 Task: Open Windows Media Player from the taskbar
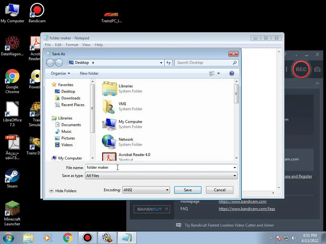tap(47, 238)
